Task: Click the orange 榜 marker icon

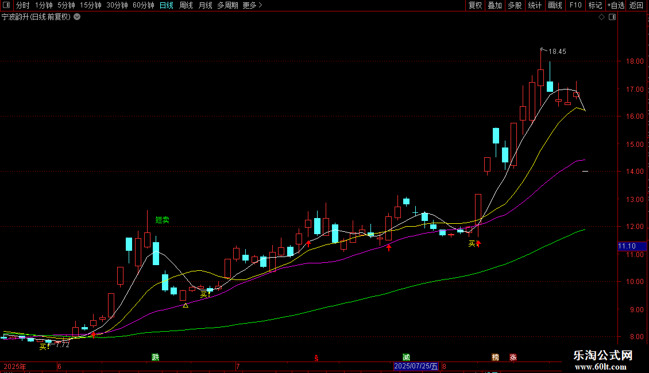Action: coord(496,357)
